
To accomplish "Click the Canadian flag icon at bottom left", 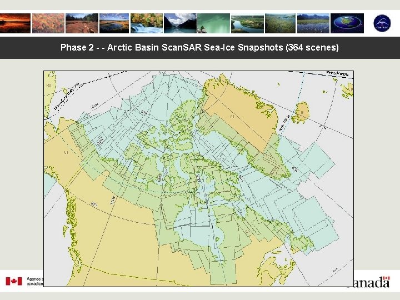I will tap(14, 281).
